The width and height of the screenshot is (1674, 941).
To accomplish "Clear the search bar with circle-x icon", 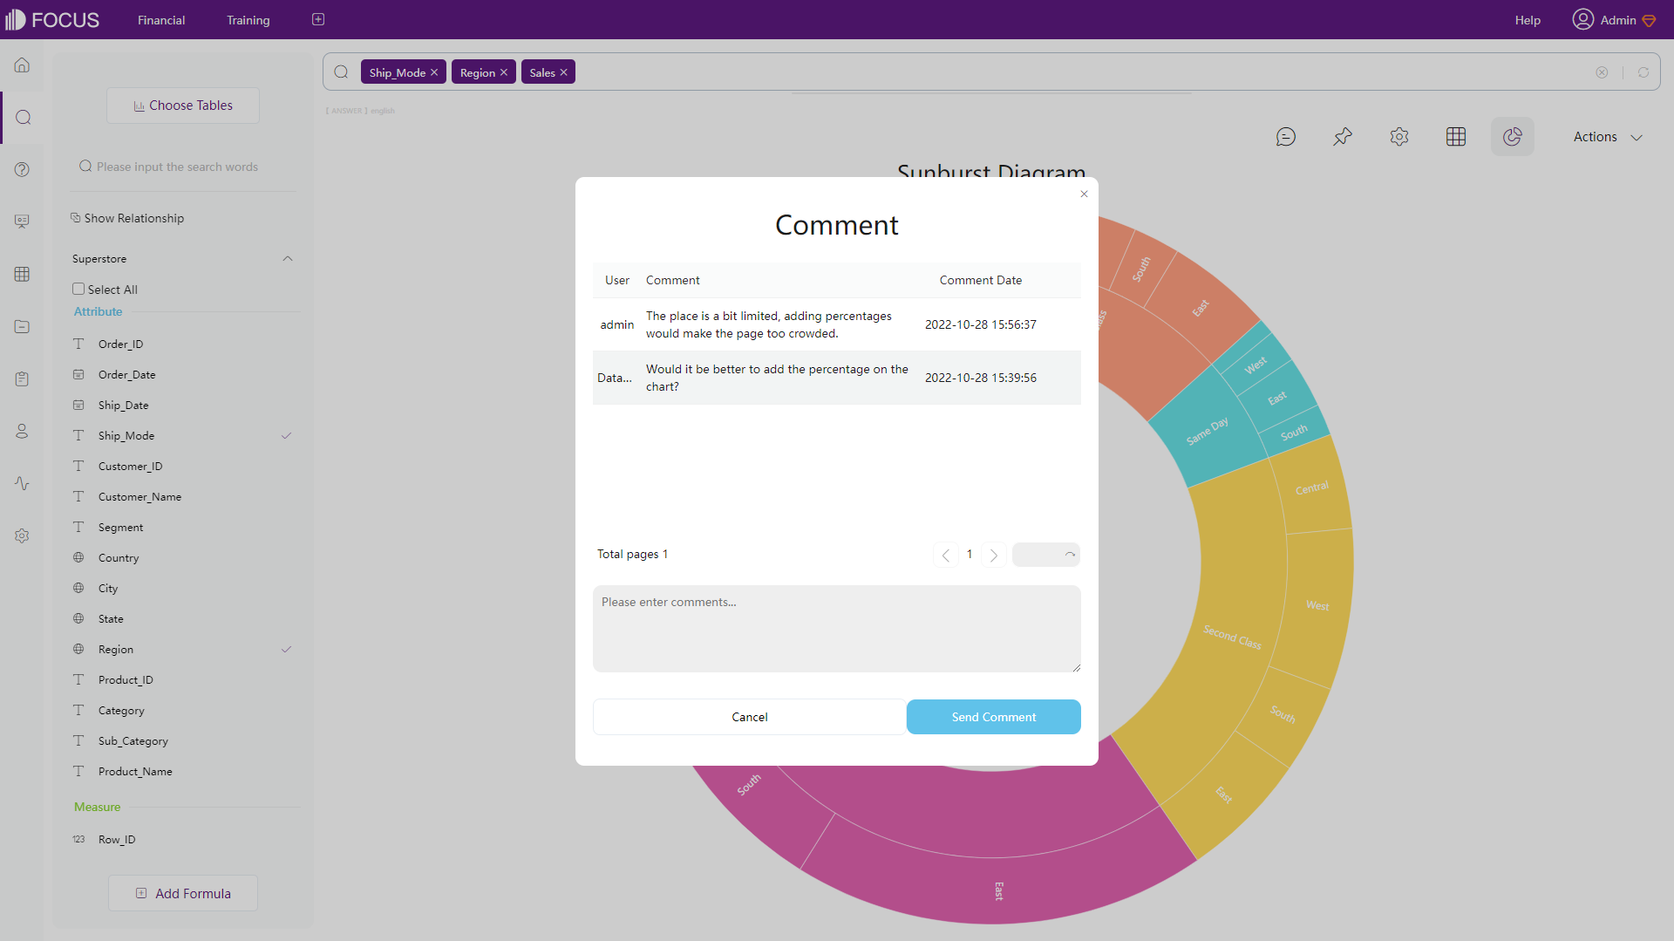I will (x=1602, y=72).
